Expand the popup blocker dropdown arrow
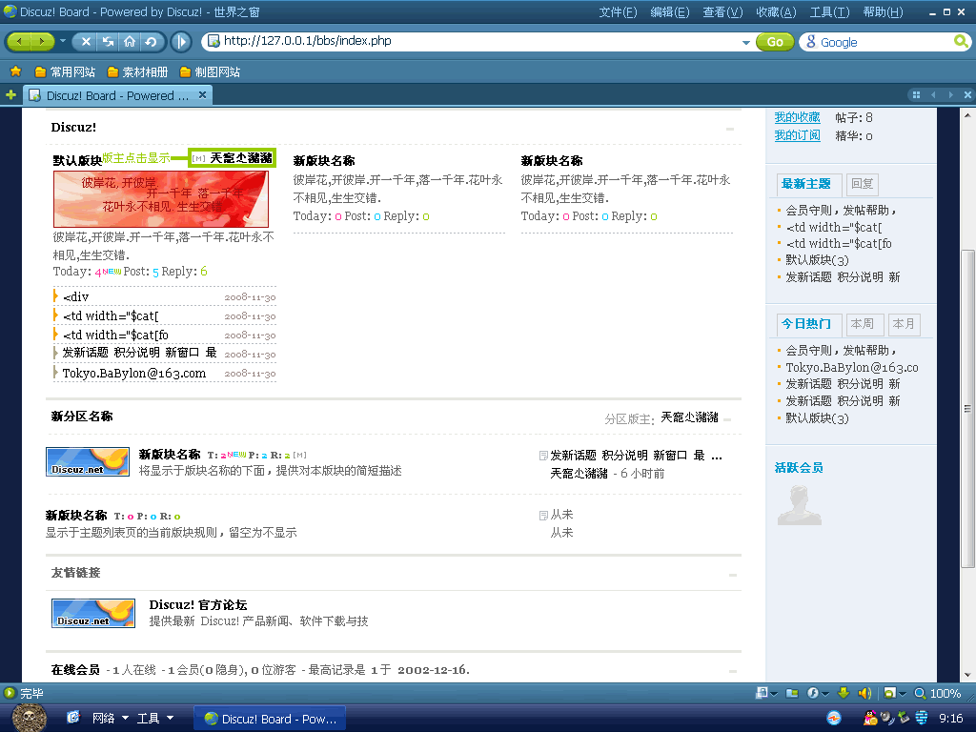The image size is (976, 732). [774, 694]
